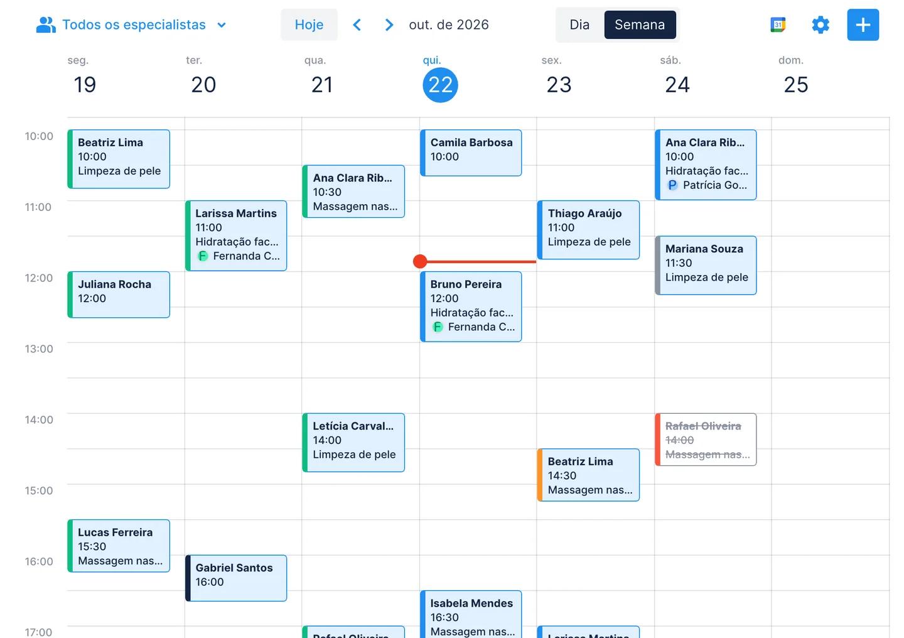The image size is (904, 638).
Task: Open Letícia Carvalho 14:00 appointment
Action: tap(353, 443)
